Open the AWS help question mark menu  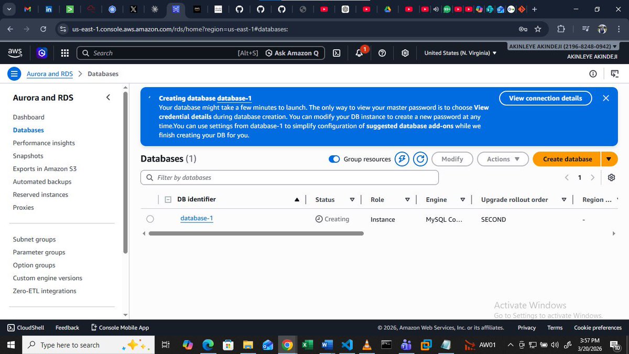pos(382,53)
